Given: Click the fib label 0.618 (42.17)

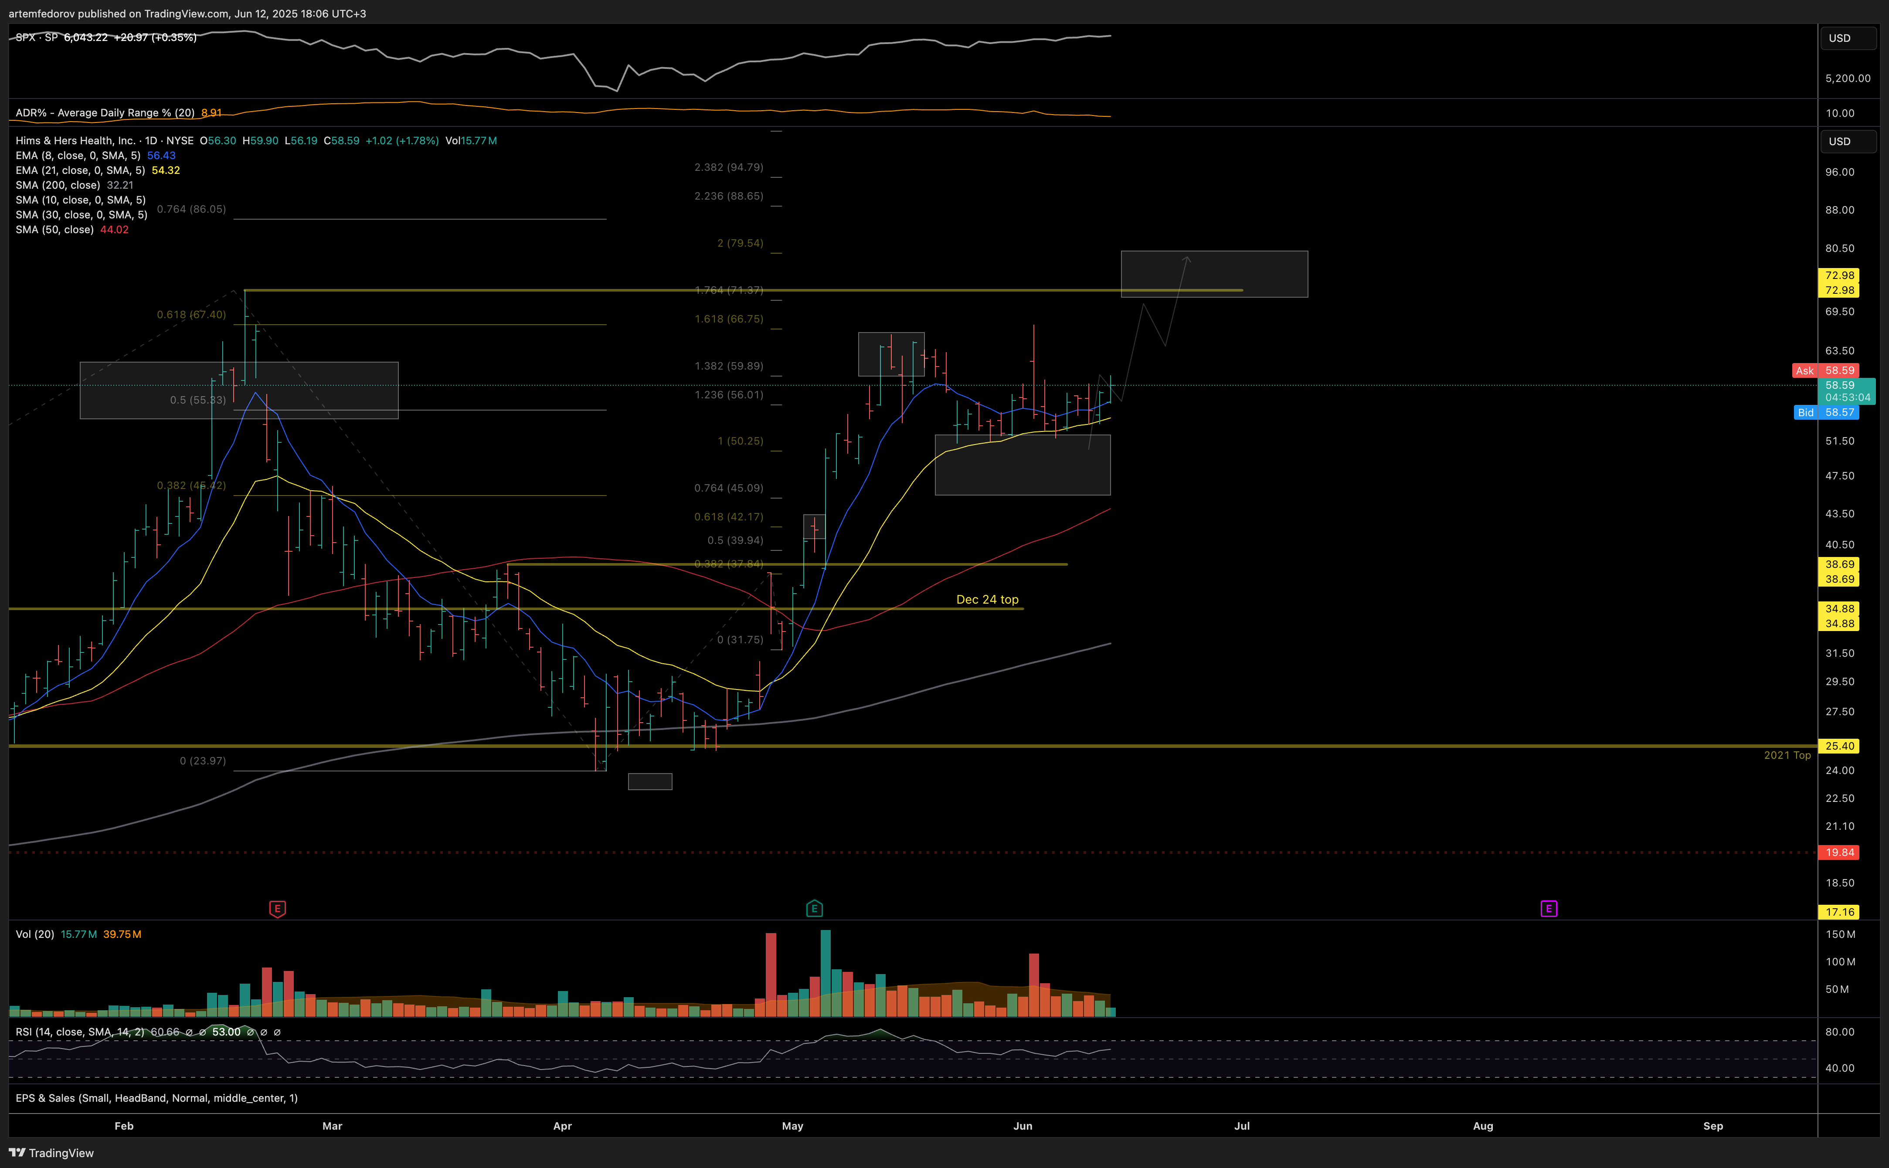Looking at the screenshot, I should [729, 516].
